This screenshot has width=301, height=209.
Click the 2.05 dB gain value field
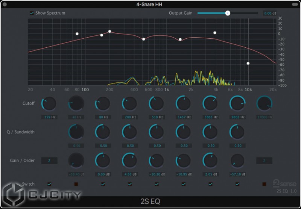211,174
